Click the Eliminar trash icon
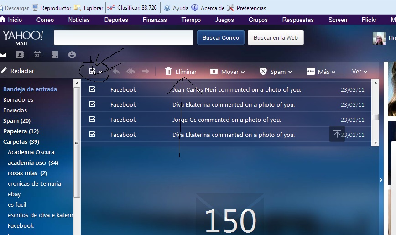The image size is (396, 235). click(168, 71)
